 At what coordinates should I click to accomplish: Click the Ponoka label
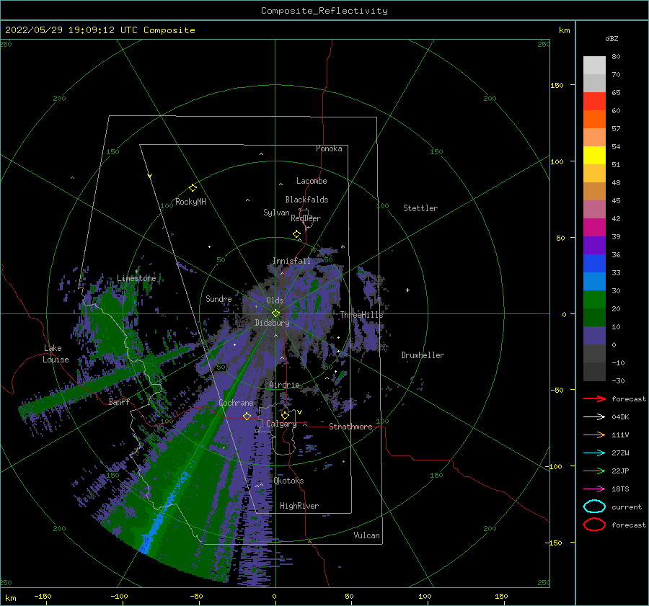click(329, 148)
